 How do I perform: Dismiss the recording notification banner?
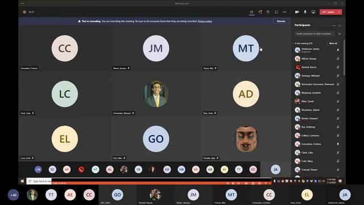coord(281,21)
